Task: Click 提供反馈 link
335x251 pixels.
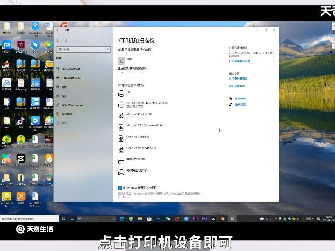Action: (240, 105)
